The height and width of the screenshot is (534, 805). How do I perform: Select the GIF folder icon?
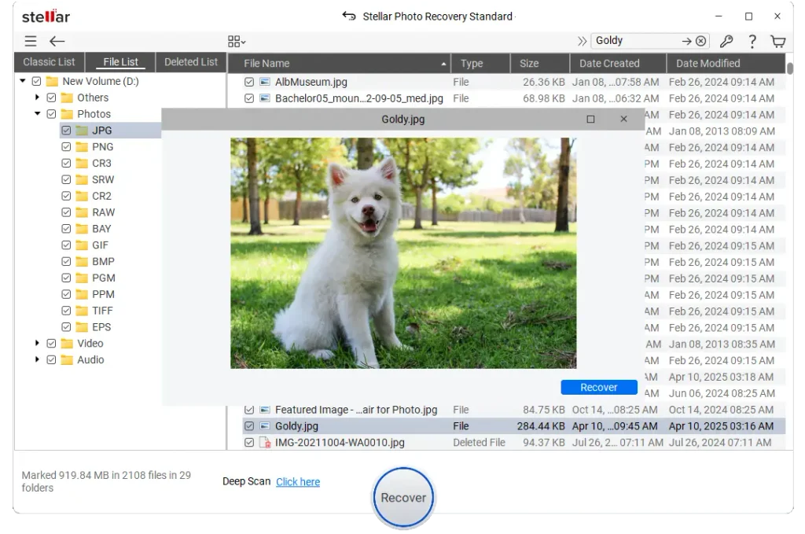coord(82,245)
